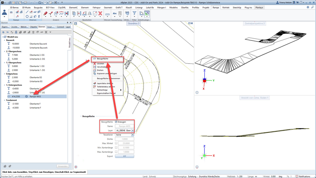Screen dimensions: 316x178
Task: Open the Filter funnel tool
Action: 134,13
